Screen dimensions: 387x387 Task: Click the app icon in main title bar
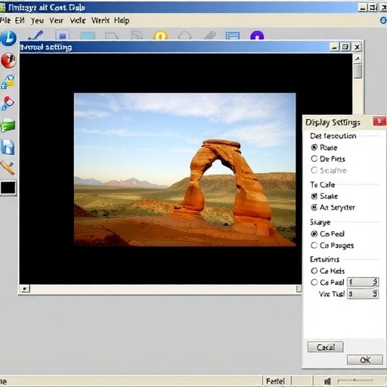coord(3,8)
